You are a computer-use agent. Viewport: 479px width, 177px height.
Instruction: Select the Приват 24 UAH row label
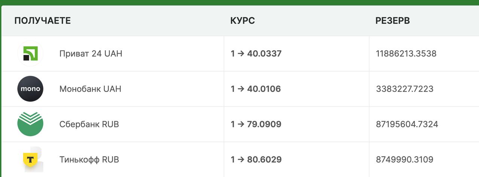click(91, 54)
